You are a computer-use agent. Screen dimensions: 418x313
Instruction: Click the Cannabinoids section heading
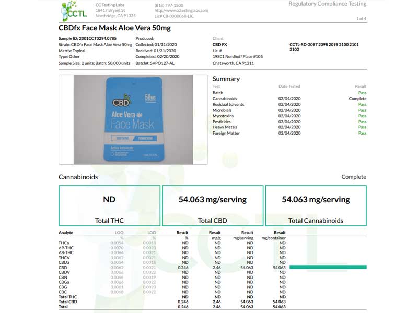click(78, 177)
